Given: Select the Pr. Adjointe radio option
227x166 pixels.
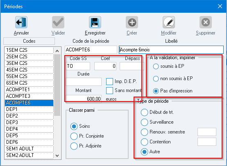Looking at the screenshot, I should click(x=74, y=146).
